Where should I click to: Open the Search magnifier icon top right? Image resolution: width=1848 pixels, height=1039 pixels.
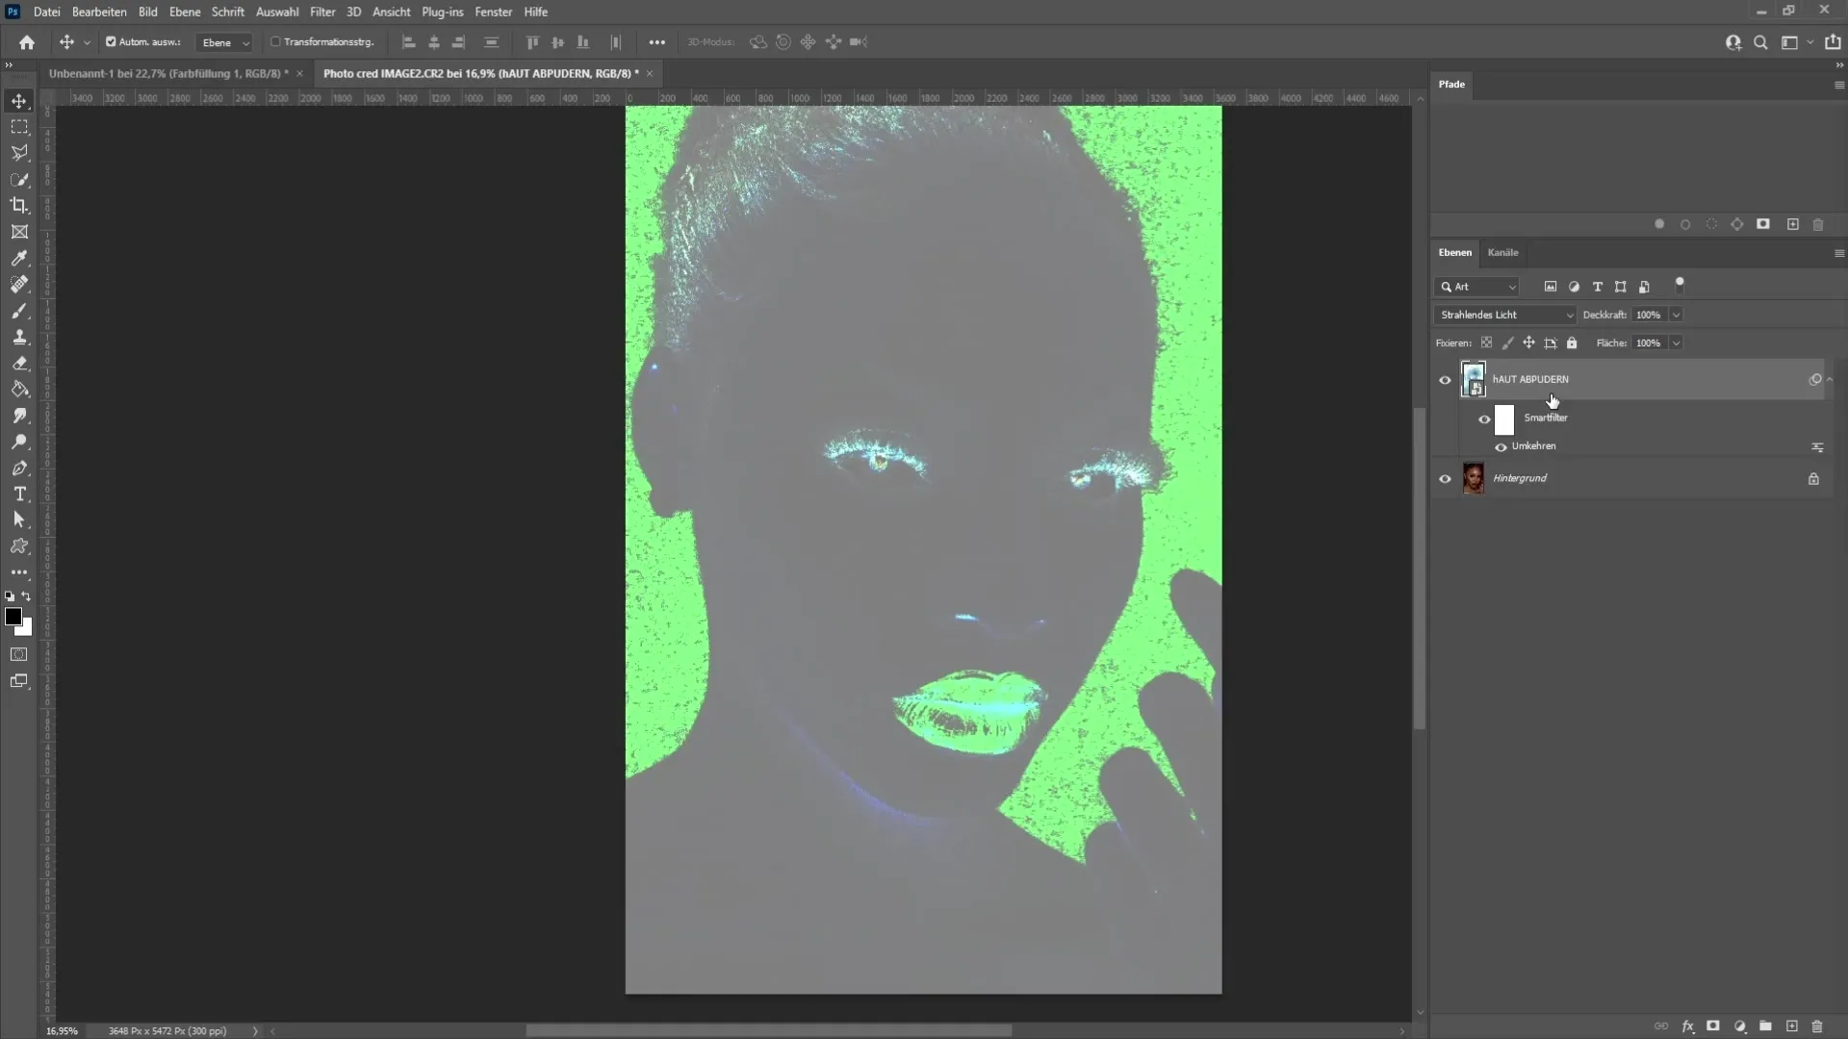tap(1760, 42)
